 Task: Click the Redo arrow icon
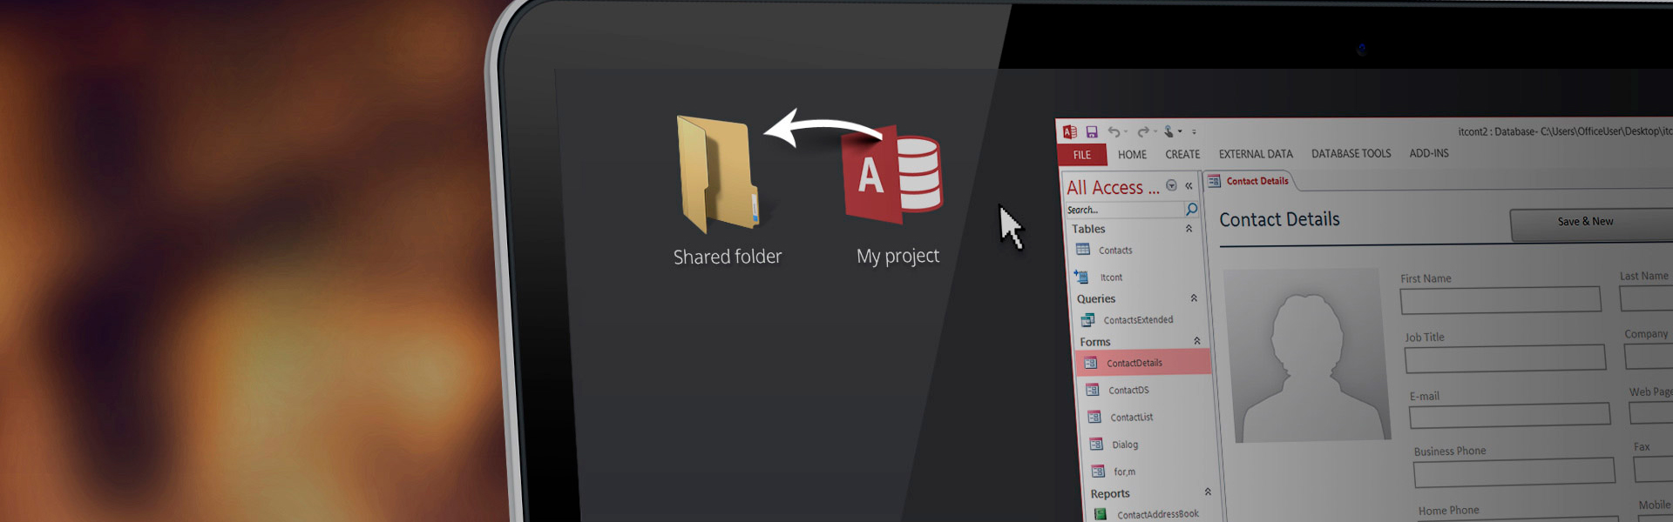click(x=1142, y=132)
